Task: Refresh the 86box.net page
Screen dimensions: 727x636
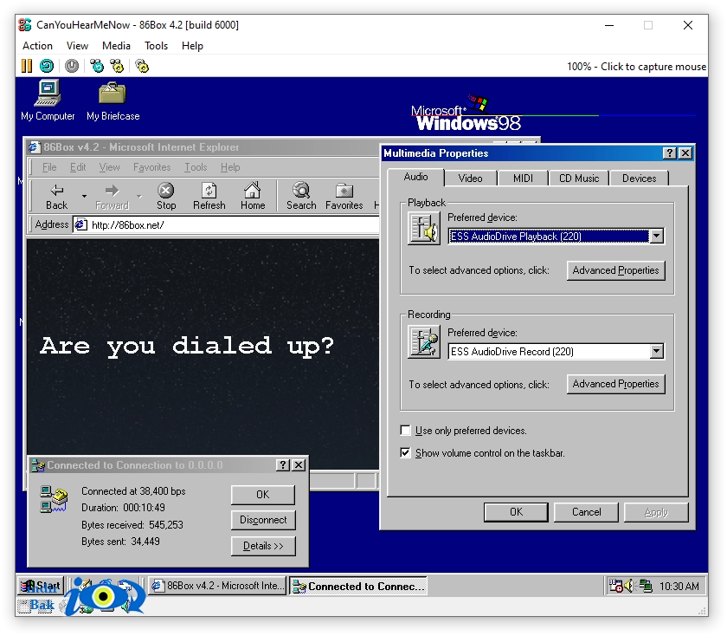Action: click(x=209, y=197)
